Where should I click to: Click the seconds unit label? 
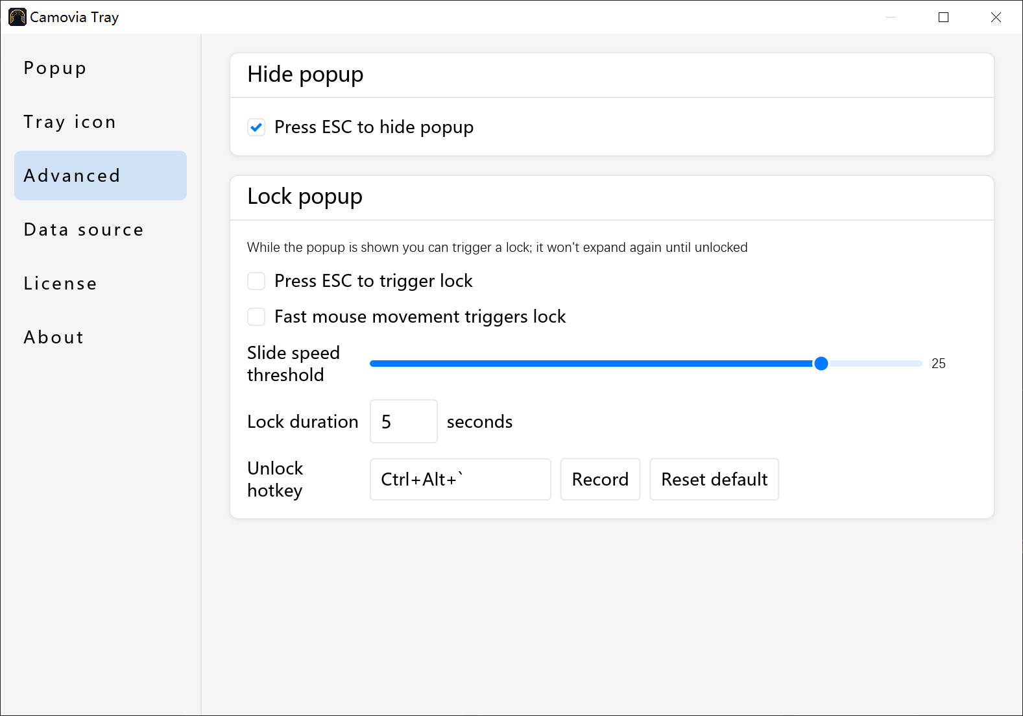click(x=479, y=422)
